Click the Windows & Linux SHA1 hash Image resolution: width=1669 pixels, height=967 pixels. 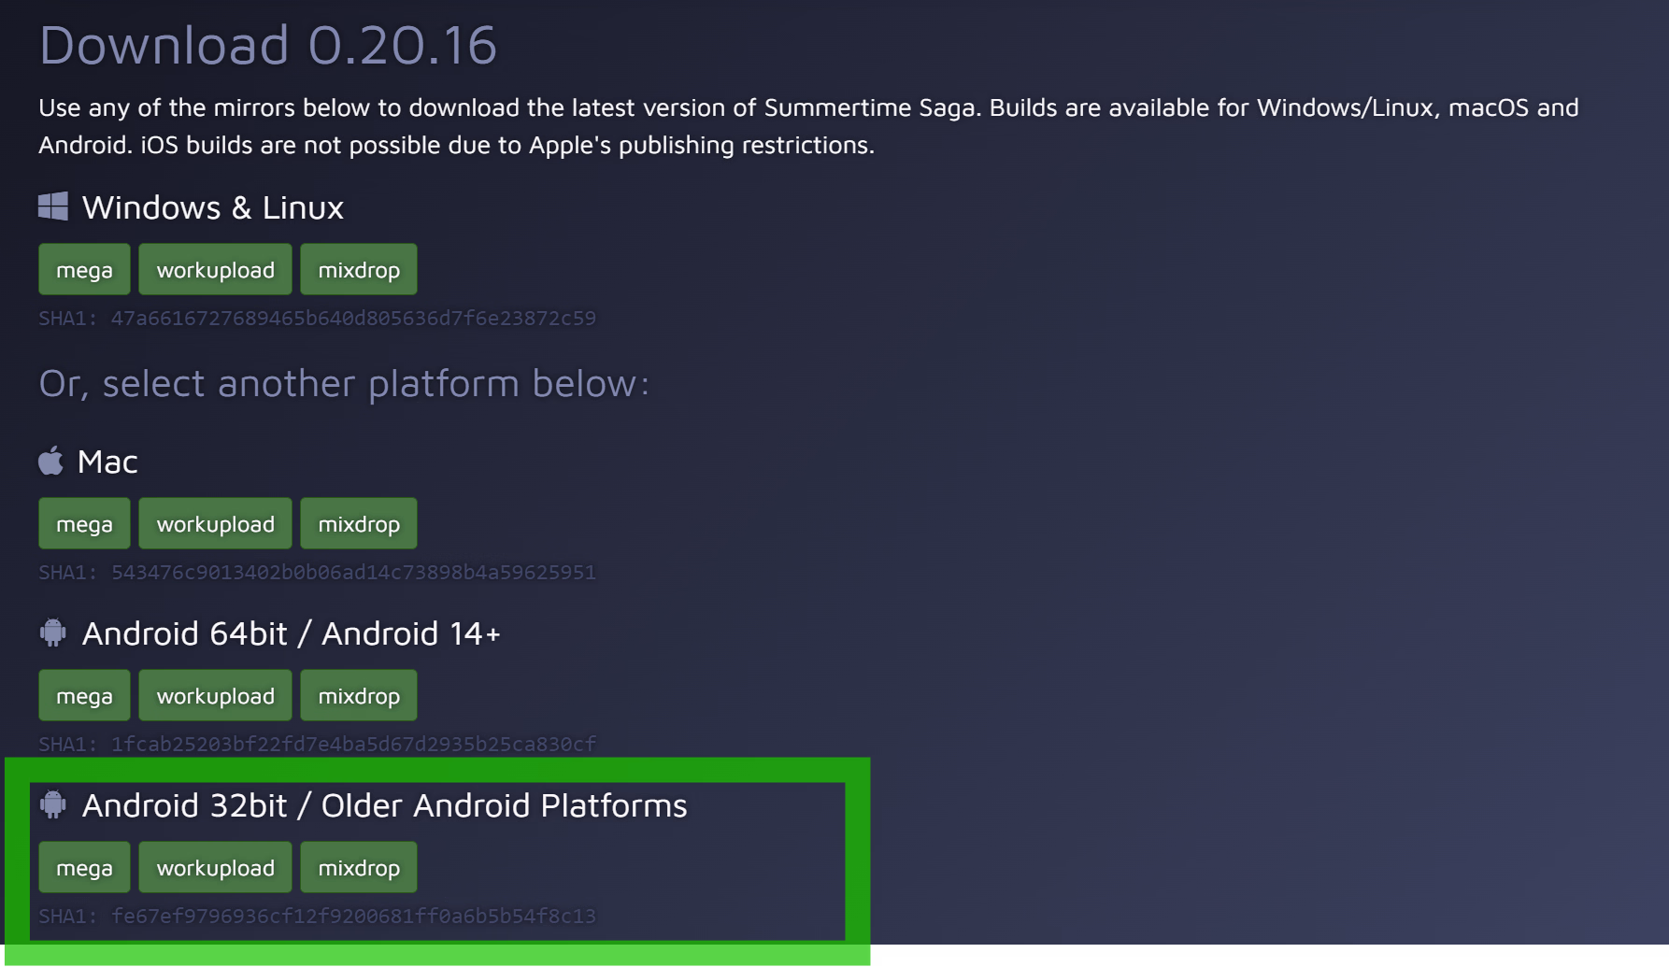[317, 318]
